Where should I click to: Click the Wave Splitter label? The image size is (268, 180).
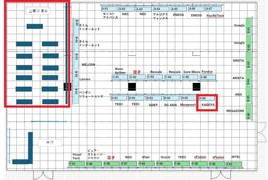click(x=120, y=71)
